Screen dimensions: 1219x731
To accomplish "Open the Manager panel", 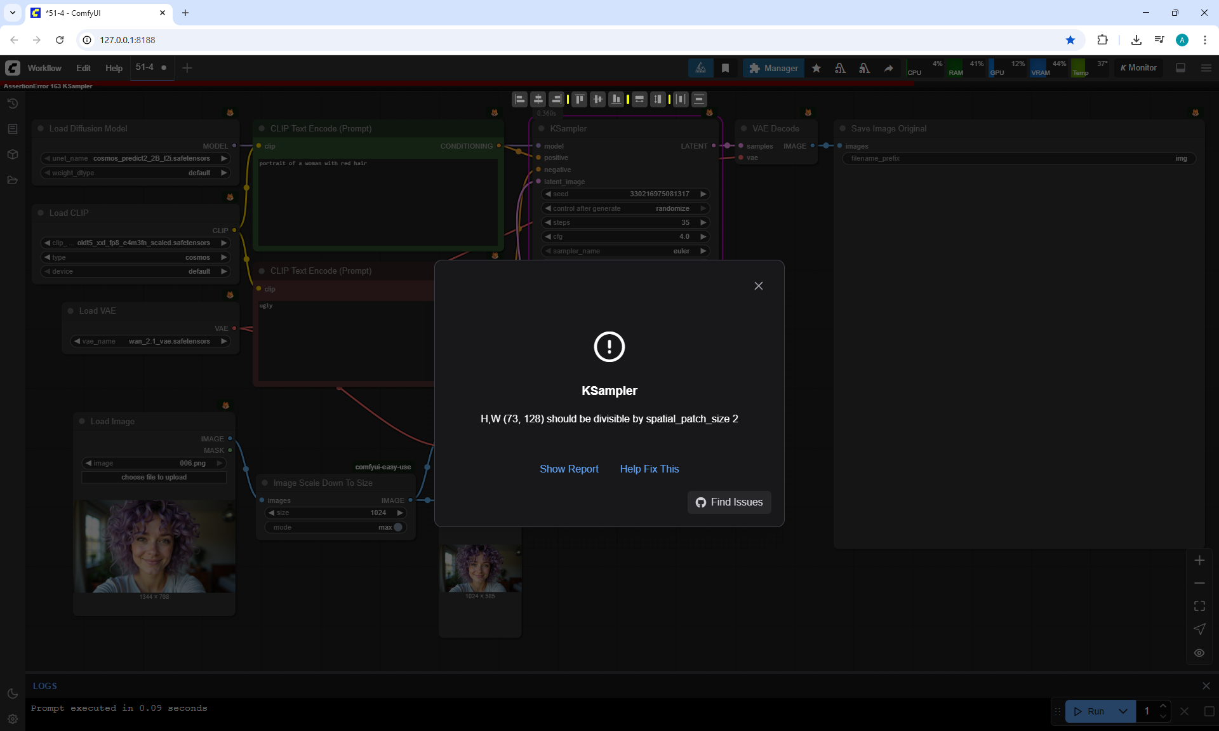I will click(773, 68).
